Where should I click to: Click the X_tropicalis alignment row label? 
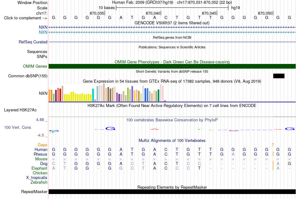point(37,178)
